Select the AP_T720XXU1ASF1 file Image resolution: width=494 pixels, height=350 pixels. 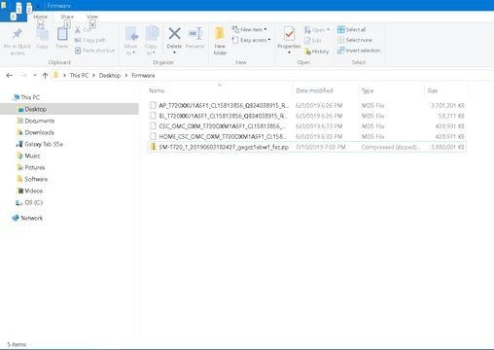point(306,105)
